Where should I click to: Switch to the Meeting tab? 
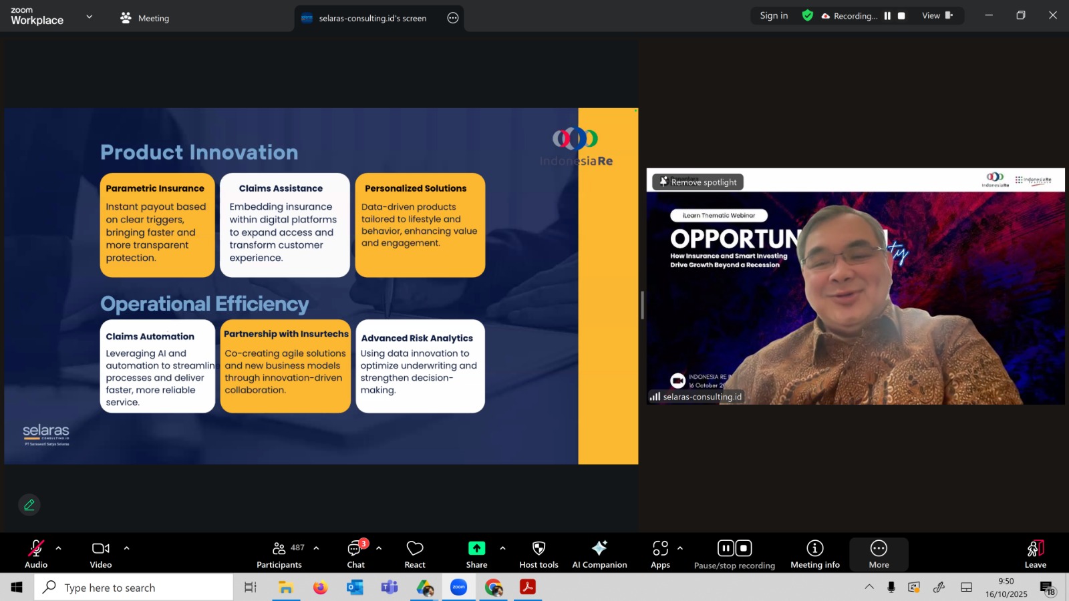click(145, 18)
